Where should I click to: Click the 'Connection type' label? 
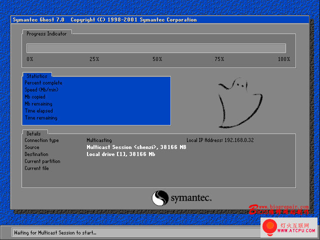pos(41,140)
